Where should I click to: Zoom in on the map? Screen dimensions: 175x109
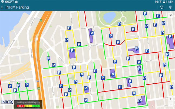171,99
